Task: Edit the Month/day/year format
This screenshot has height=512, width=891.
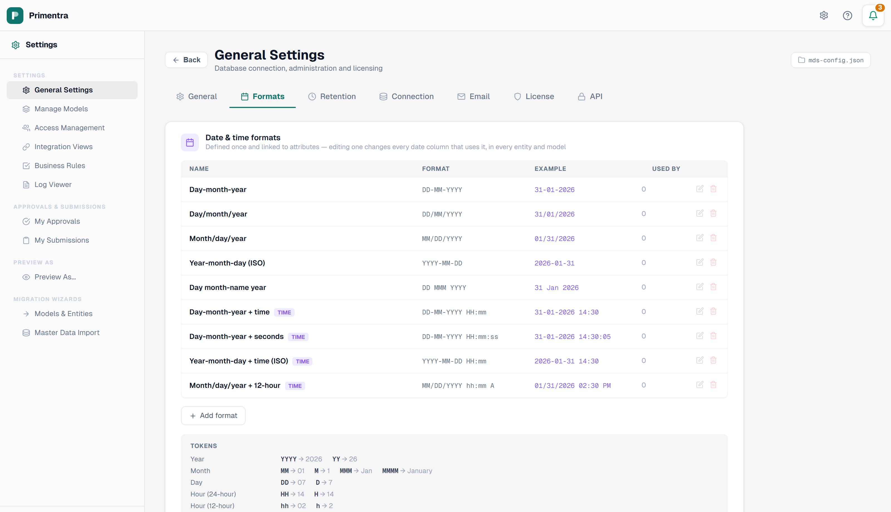Action: [x=700, y=238]
